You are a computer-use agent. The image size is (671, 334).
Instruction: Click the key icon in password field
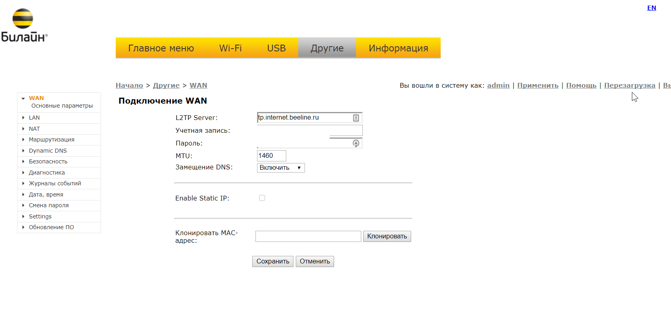(x=356, y=143)
